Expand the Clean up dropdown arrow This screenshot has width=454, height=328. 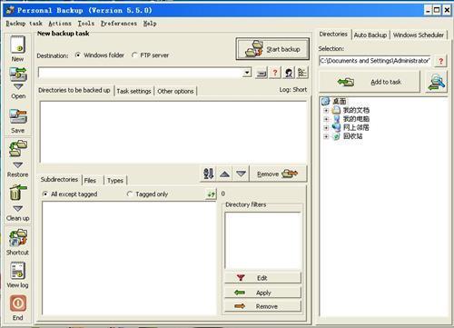18,209
